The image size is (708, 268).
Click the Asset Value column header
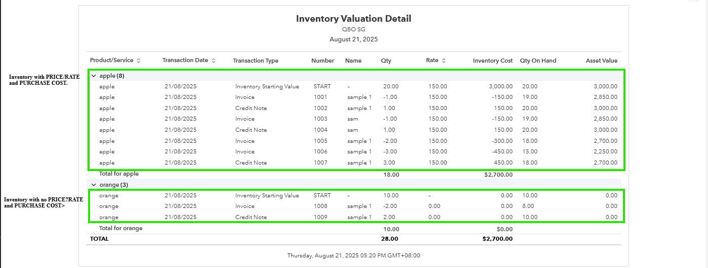601,61
